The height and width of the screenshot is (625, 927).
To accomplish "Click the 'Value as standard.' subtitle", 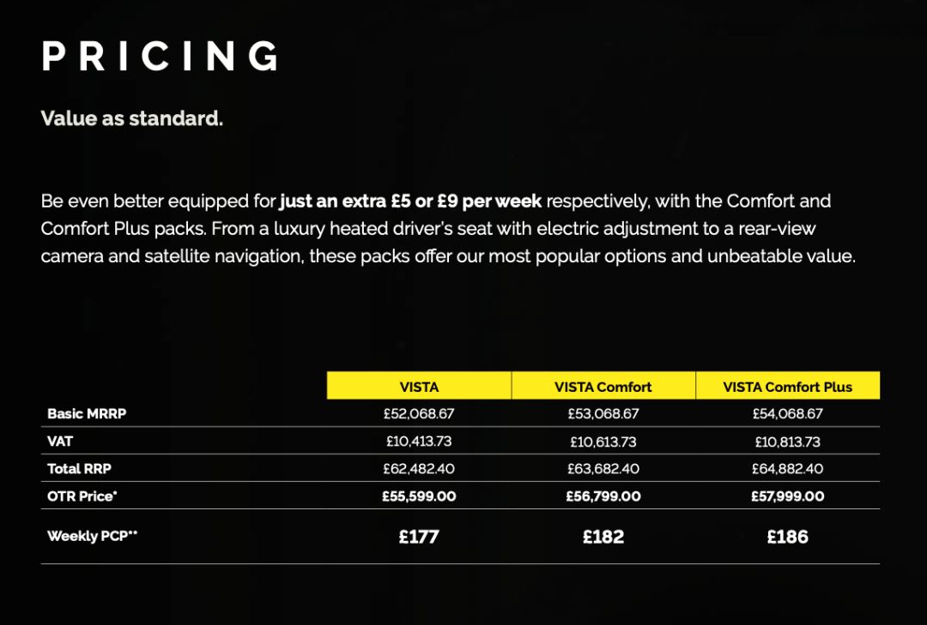I will click(132, 118).
